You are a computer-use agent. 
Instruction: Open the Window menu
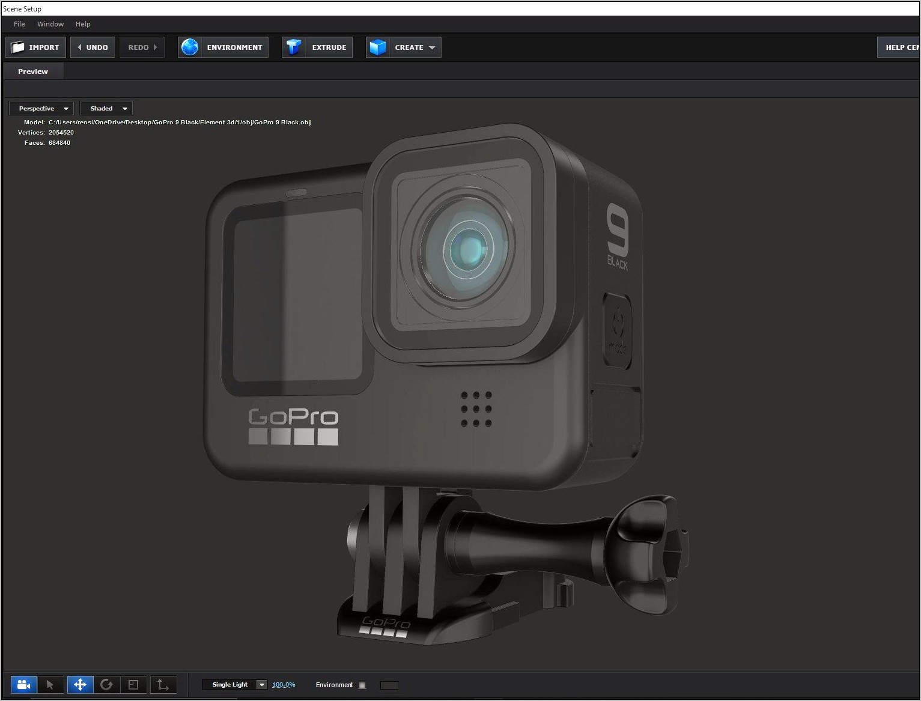pyautogui.click(x=50, y=24)
